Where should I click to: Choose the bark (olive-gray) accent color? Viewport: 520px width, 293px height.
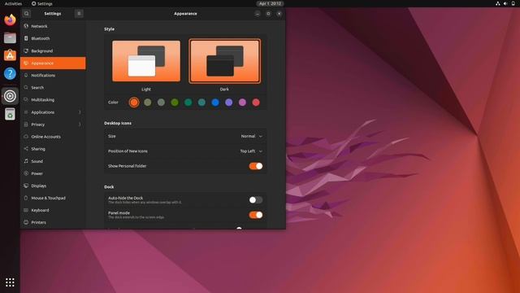[148, 103]
